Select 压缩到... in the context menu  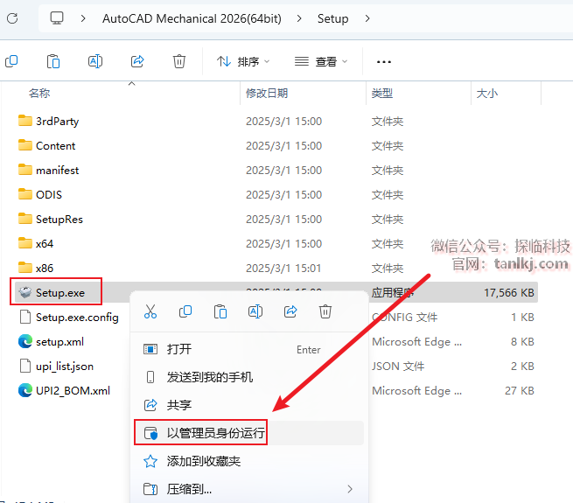coord(249,489)
